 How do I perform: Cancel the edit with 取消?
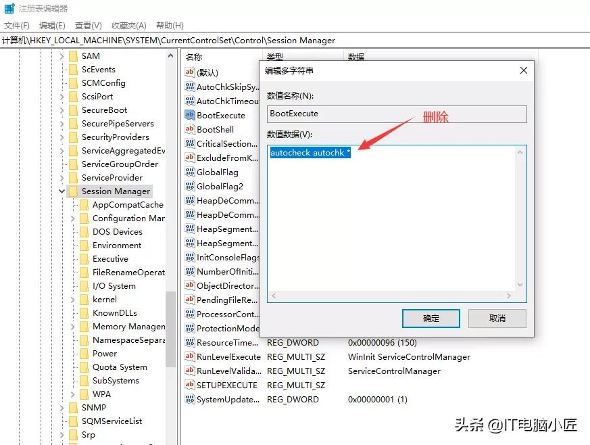[497, 319]
